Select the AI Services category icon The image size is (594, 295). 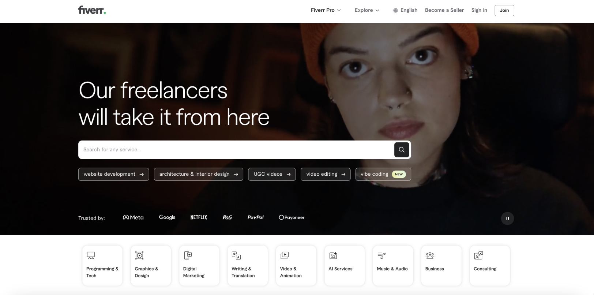333,255
